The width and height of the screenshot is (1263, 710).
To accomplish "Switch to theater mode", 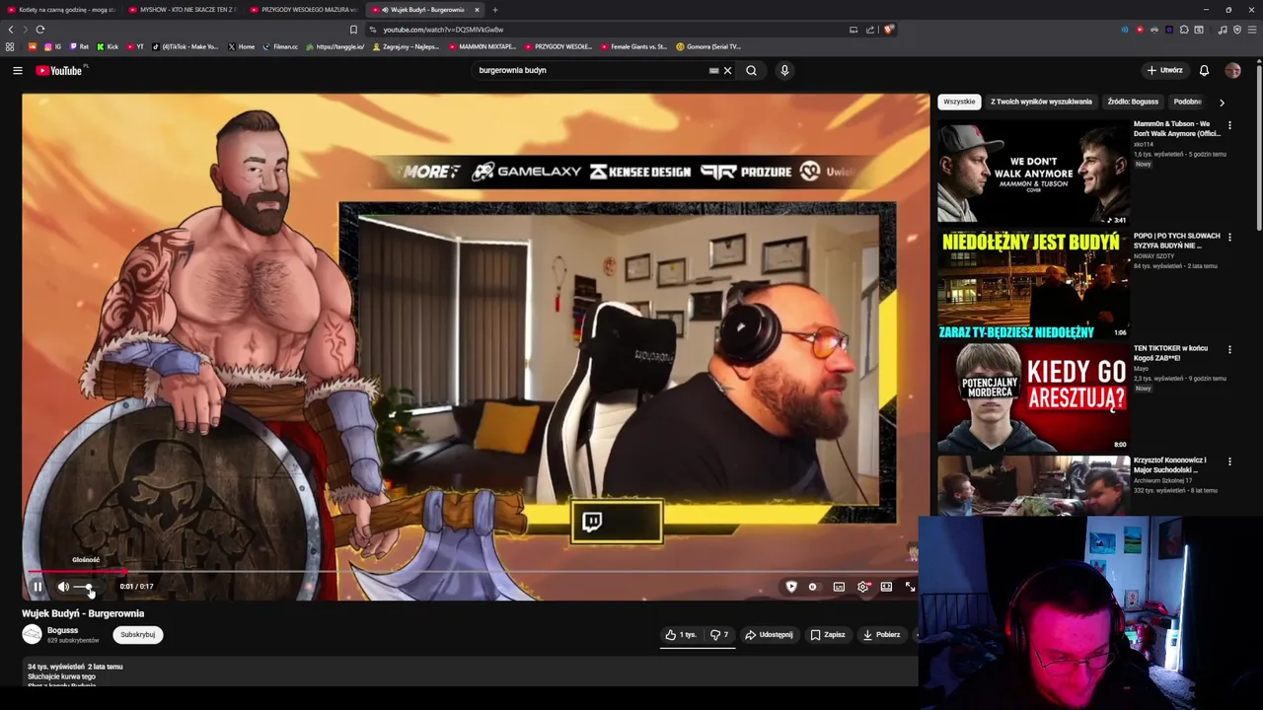I will click(x=886, y=587).
